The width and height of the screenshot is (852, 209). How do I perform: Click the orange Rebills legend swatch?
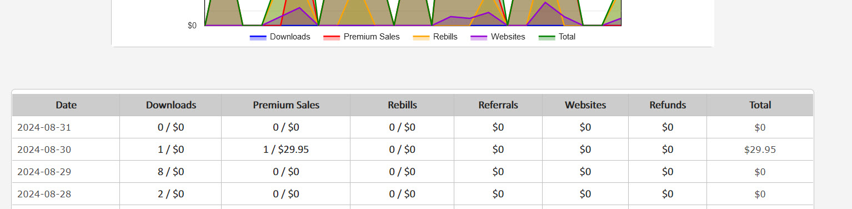421,37
